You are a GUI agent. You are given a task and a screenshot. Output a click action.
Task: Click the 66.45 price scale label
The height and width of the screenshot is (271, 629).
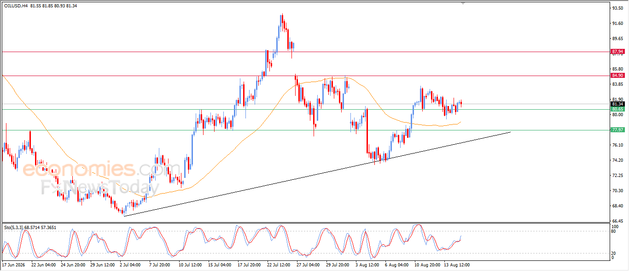617,221
